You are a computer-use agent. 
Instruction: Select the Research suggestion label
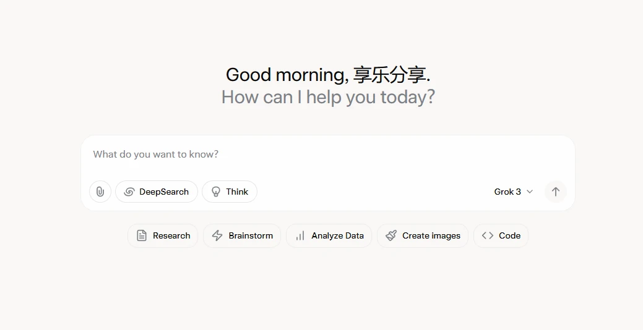tap(171, 235)
